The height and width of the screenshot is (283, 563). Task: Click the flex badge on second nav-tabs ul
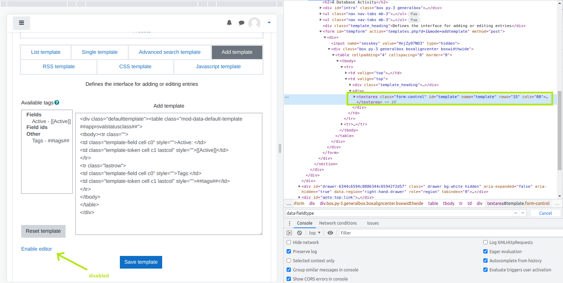(x=414, y=20)
